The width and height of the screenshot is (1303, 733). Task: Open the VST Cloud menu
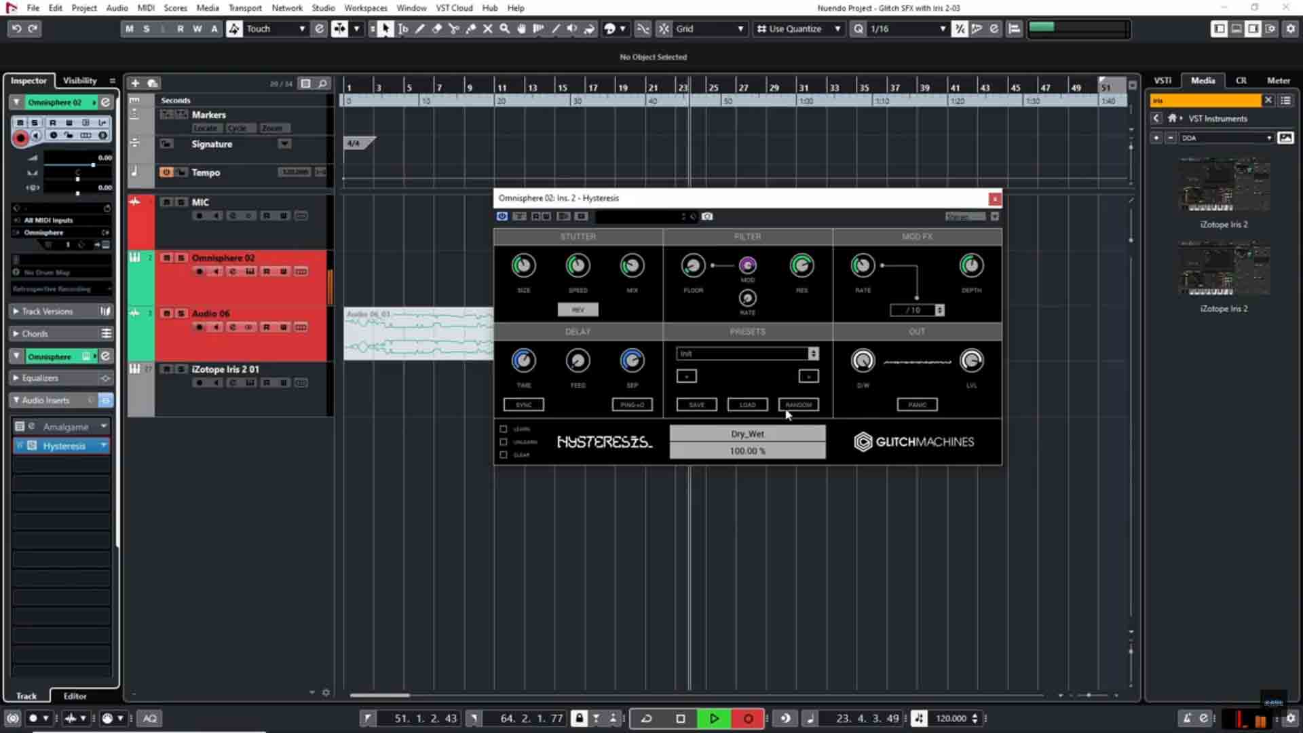tap(454, 8)
